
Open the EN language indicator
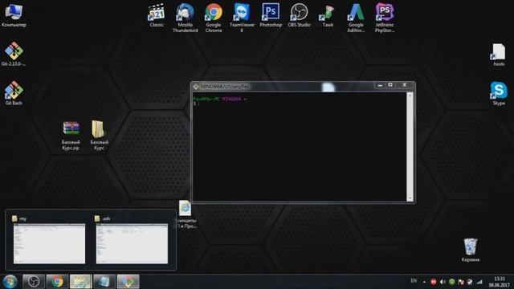pyautogui.click(x=414, y=281)
